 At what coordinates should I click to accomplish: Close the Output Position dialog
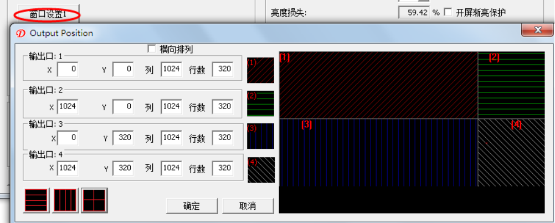(x=536, y=30)
